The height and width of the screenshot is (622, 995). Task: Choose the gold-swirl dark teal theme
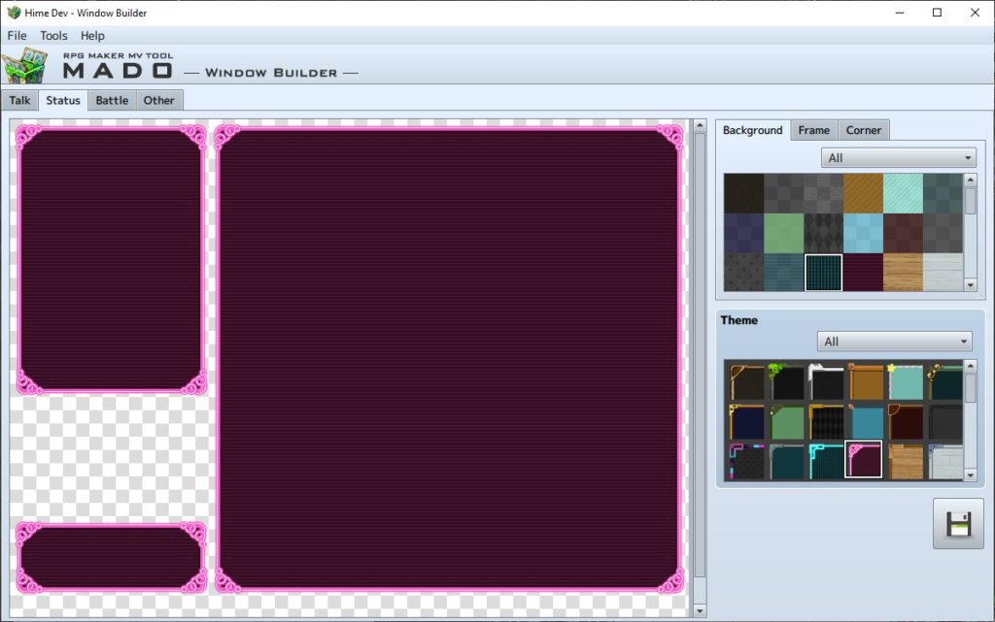point(944,381)
